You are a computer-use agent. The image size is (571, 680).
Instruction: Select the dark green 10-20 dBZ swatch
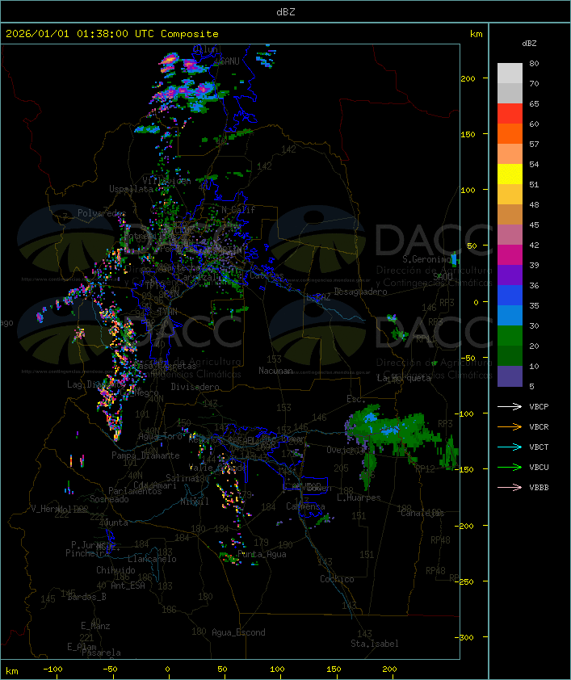510,355
